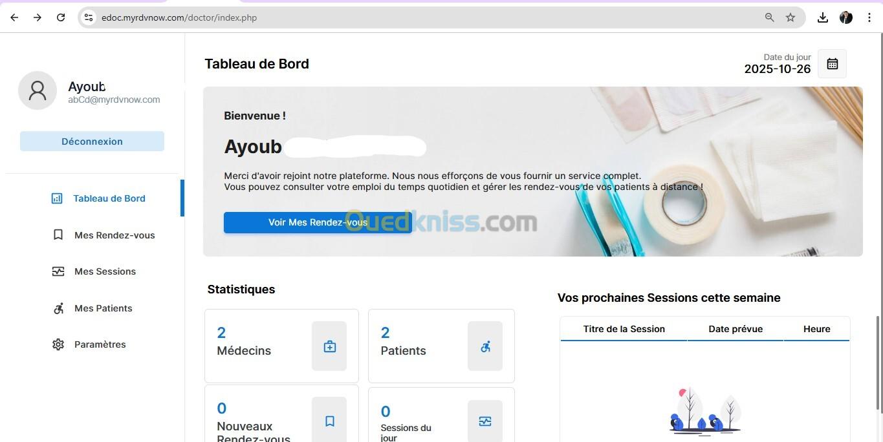This screenshot has width=883, height=442.
Task: Click the page vertical scrollbar
Action: coord(878,362)
